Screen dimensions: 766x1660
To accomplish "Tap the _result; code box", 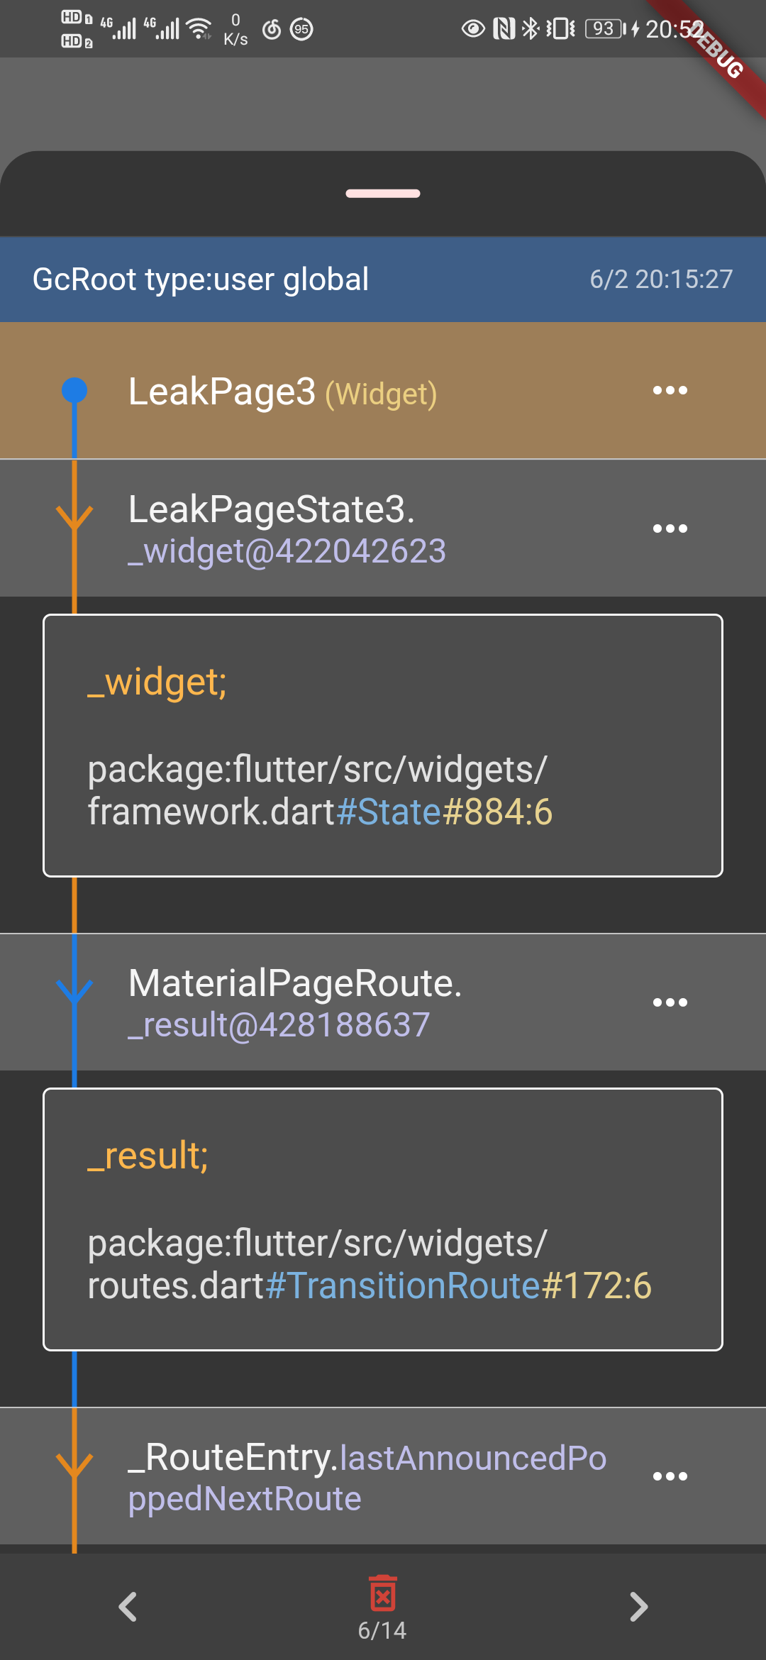I will [x=383, y=1219].
